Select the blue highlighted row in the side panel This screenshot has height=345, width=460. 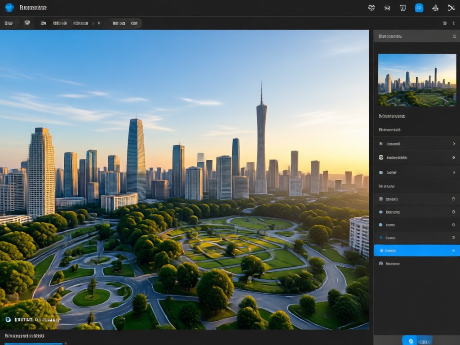coord(416,251)
